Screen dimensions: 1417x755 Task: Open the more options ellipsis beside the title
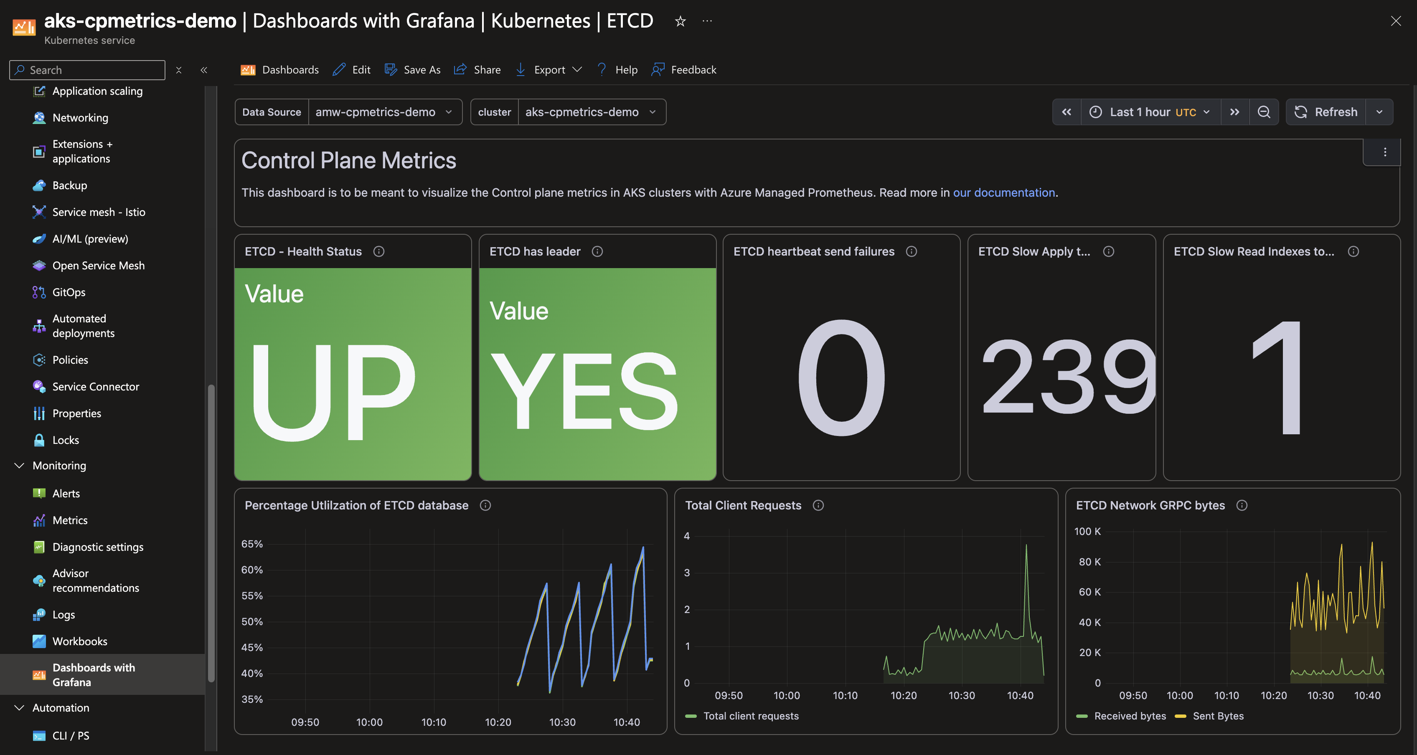(707, 21)
